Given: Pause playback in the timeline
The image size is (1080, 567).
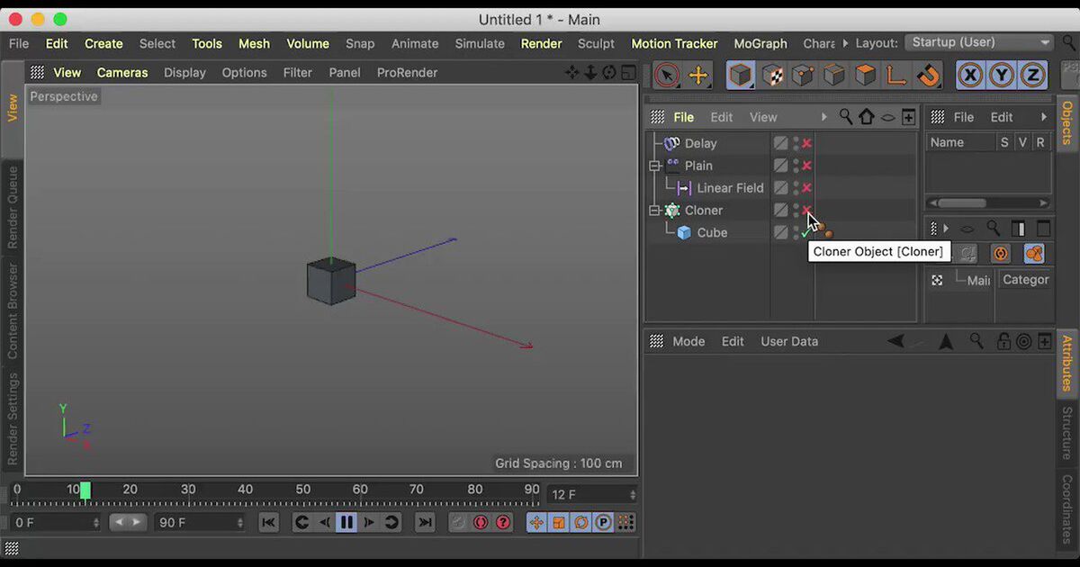Looking at the screenshot, I should pyautogui.click(x=346, y=522).
